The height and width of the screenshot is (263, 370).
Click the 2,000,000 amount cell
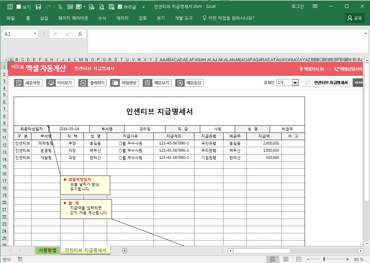(x=264, y=143)
